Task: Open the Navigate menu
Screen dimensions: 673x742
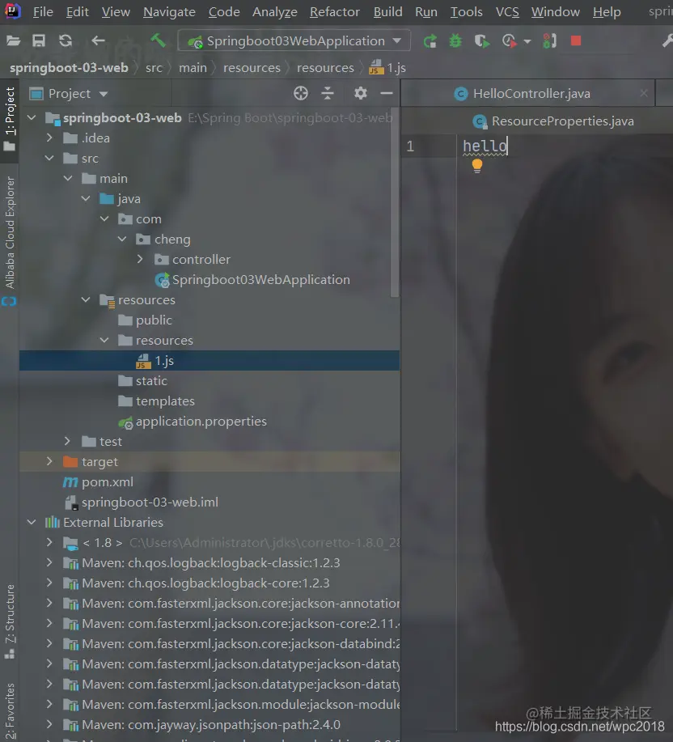Action: pyautogui.click(x=169, y=12)
